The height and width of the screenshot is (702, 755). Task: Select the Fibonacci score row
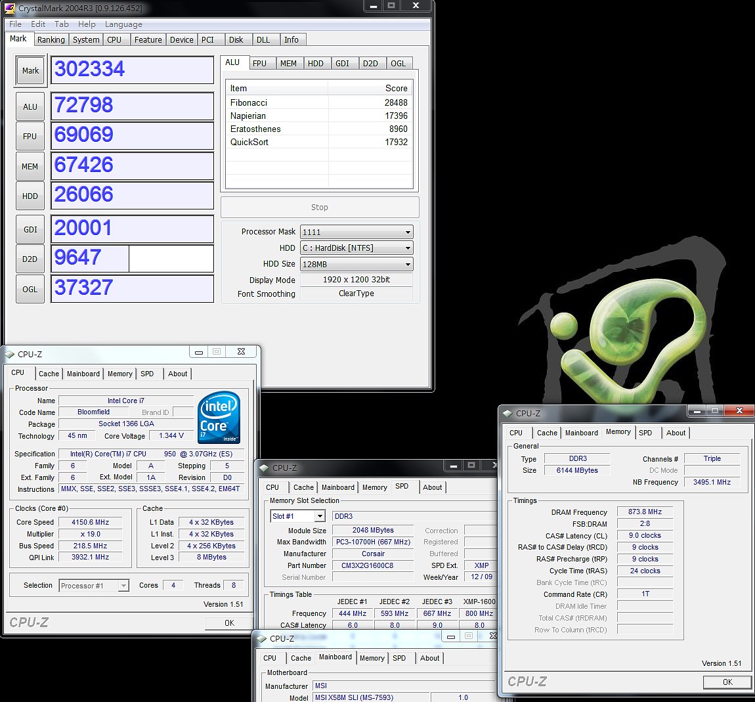pyautogui.click(x=319, y=102)
